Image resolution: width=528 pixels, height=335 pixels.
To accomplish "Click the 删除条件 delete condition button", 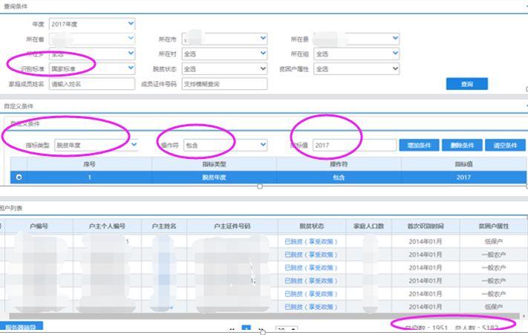I will tap(461, 146).
